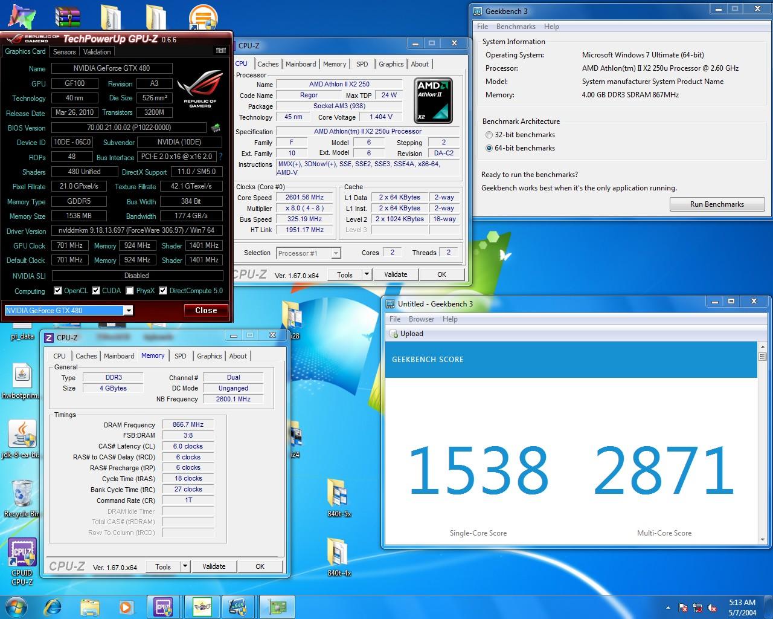Screen dimensions: 773x619
Task: Click the Windows Start orb
Action: [15, 606]
